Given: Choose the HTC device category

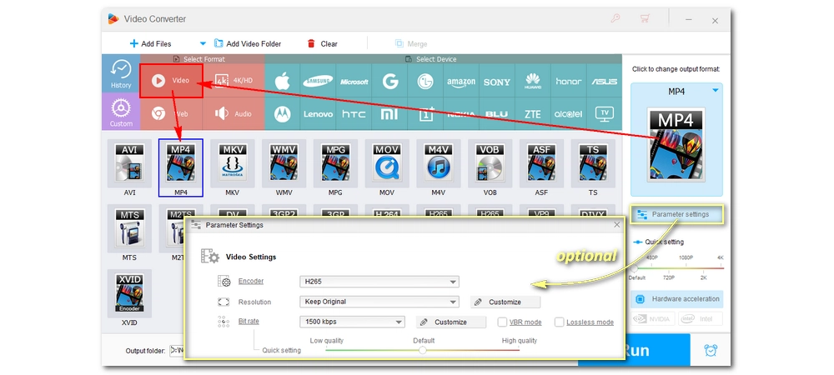Looking at the screenshot, I should pyautogui.click(x=354, y=113).
